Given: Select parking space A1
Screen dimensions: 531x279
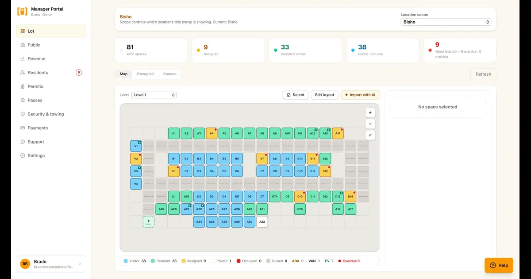Looking at the screenshot, I should pyautogui.click(x=174, y=133).
